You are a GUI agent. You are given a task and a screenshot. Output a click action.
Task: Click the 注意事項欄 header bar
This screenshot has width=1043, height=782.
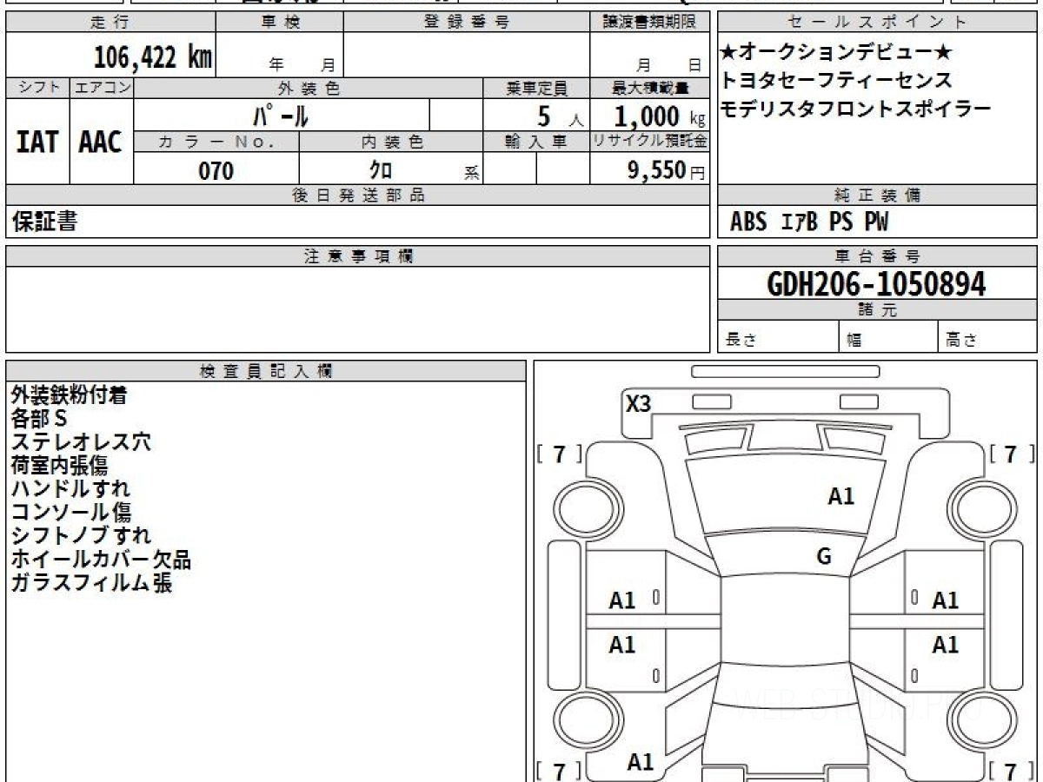tap(357, 256)
